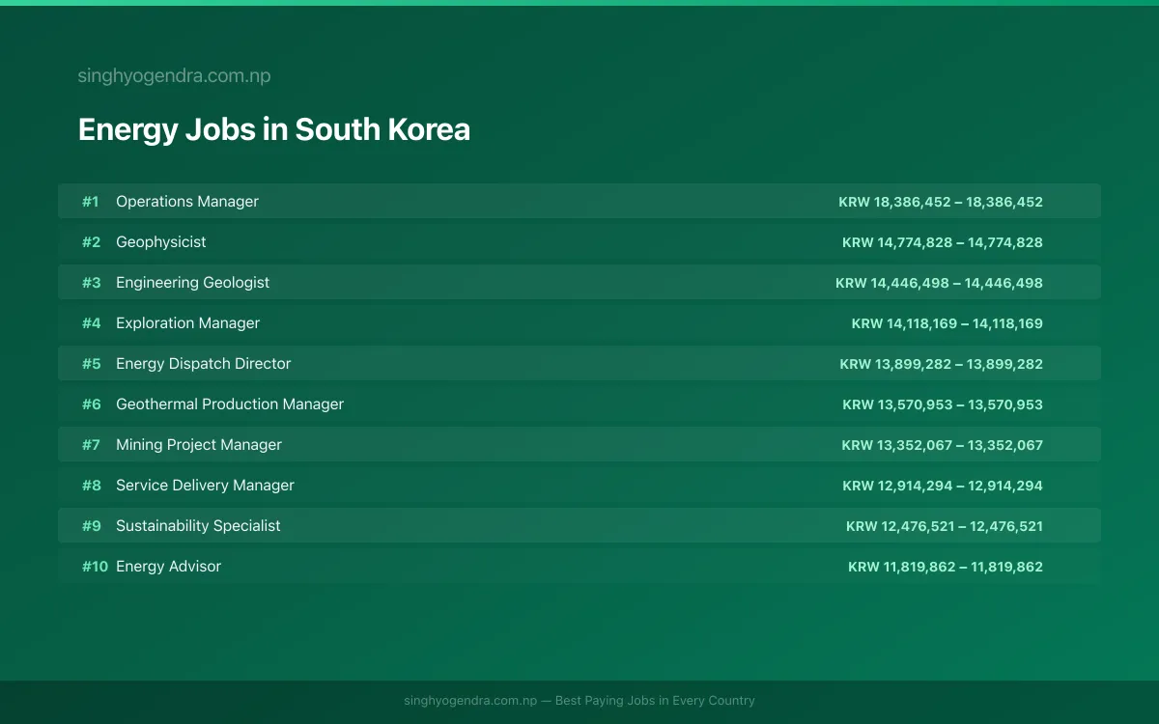Viewport: 1159px width, 724px height.
Task: Select the Mining Project Manager job title
Action: (x=199, y=445)
